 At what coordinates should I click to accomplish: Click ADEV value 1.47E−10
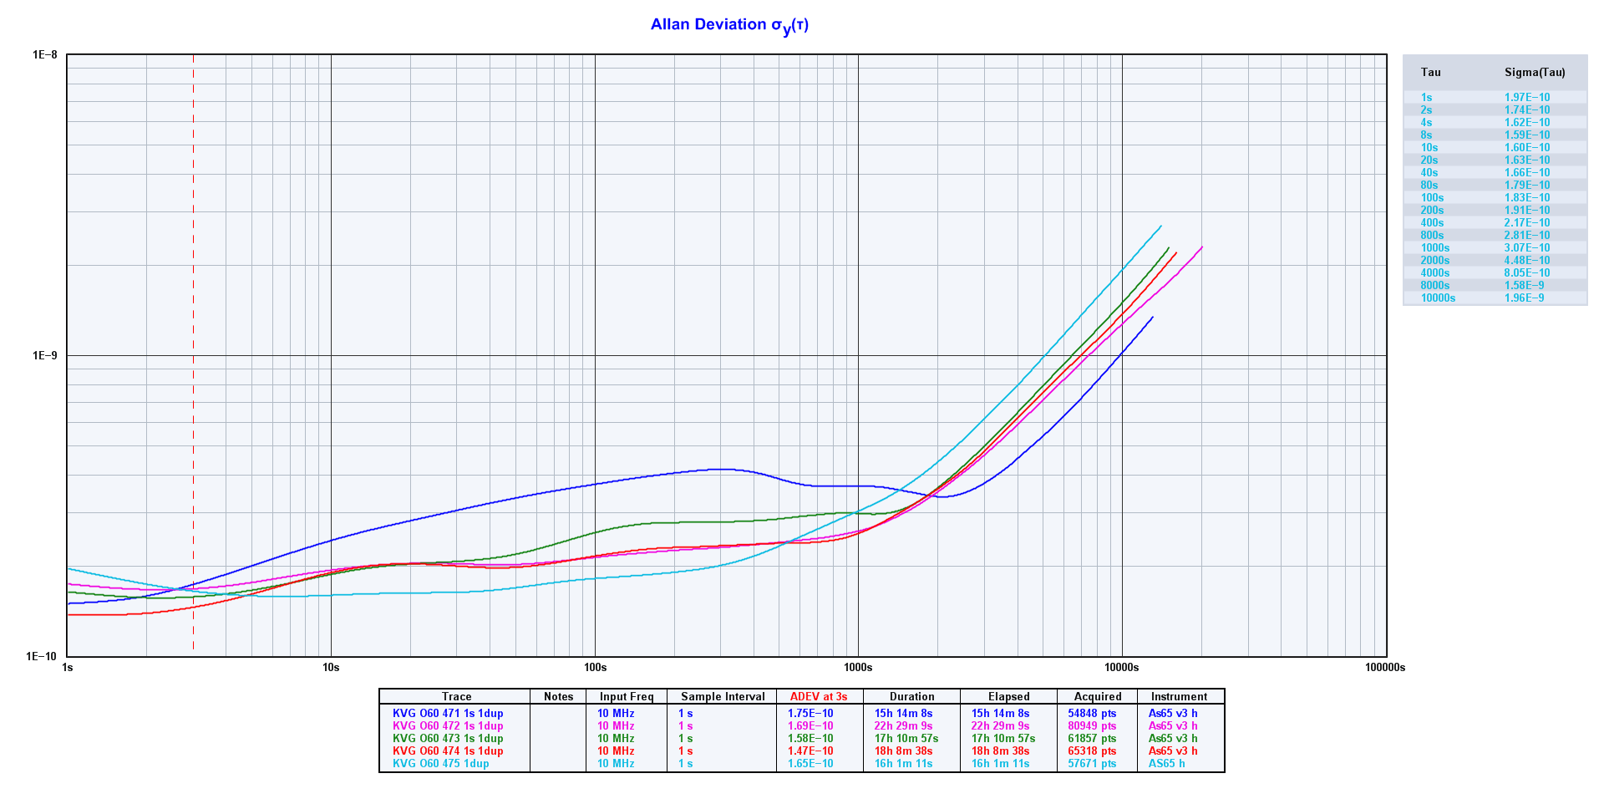pos(810,751)
